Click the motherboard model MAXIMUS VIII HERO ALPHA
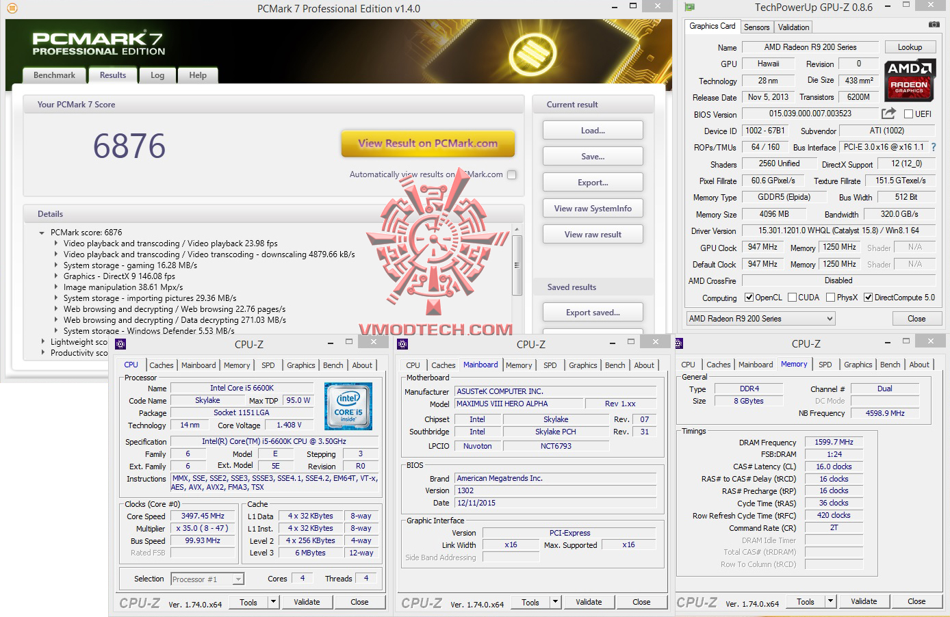This screenshot has height=617, width=950. tap(518, 404)
